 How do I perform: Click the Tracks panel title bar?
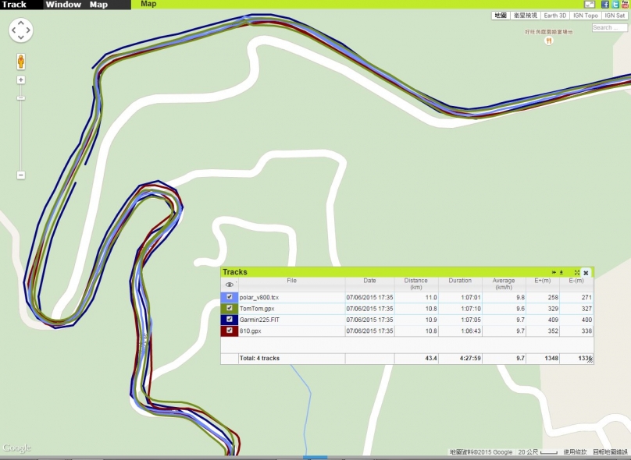407,272
